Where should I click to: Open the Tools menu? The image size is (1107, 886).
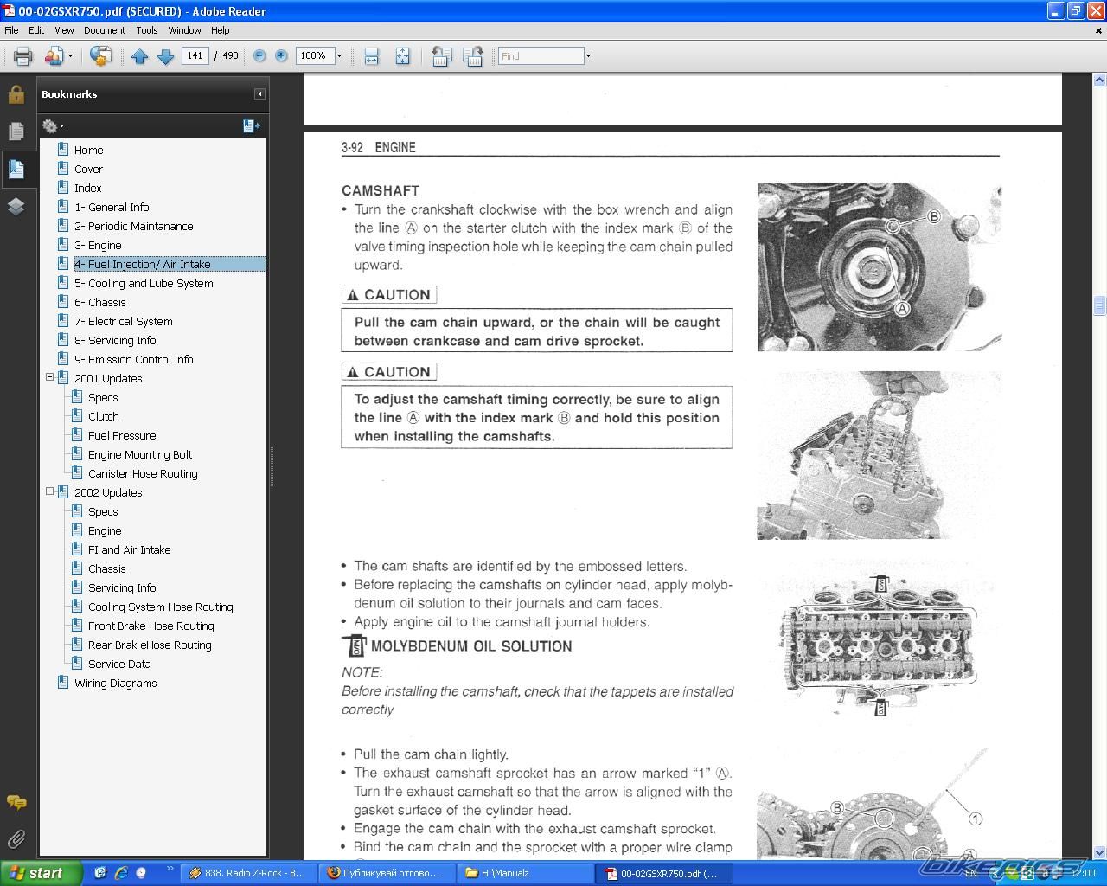pyautogui.click(x=146, y=30)
